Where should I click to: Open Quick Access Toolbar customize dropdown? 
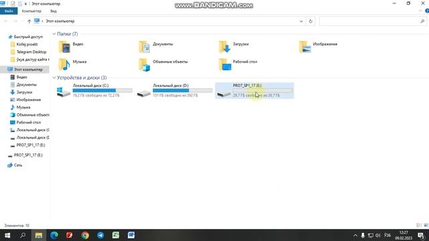coord(25,4)
